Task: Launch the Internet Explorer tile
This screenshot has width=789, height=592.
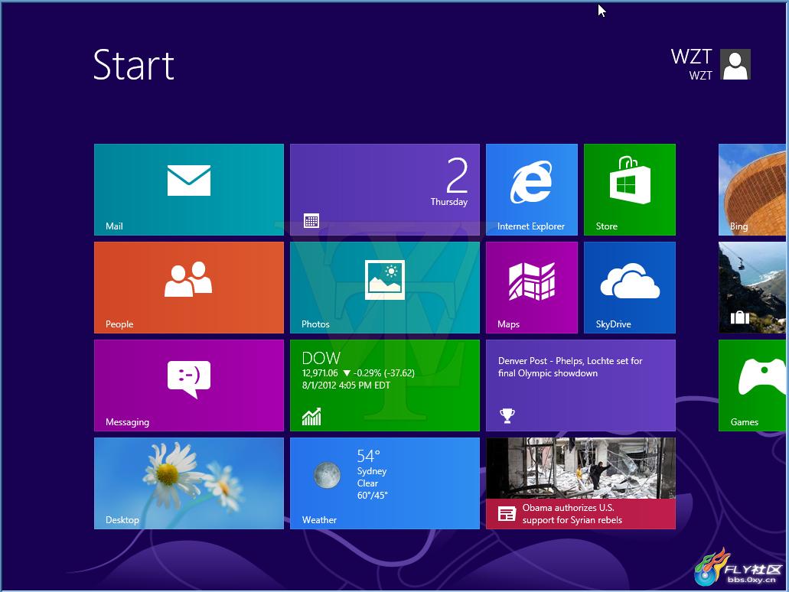Action: 532,190
